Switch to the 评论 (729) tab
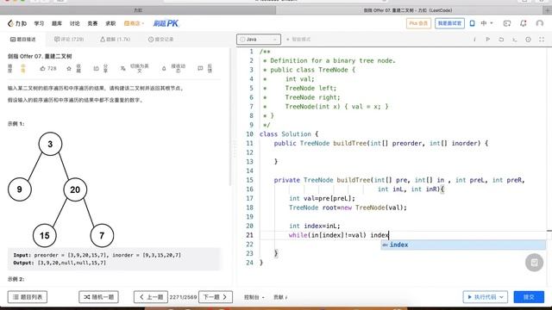Viewport: 552px width, 310px height. point(69,40)
